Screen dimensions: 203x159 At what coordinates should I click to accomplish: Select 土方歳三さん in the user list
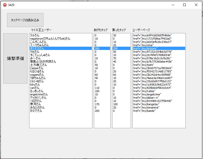[39, 65]
